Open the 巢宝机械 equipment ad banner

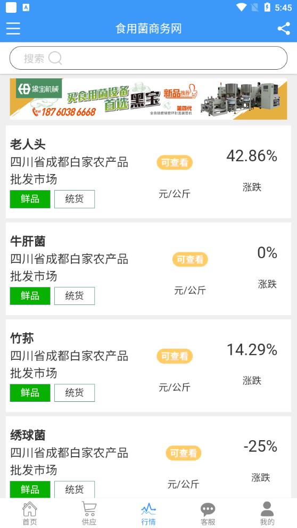[x=148, y=99]
